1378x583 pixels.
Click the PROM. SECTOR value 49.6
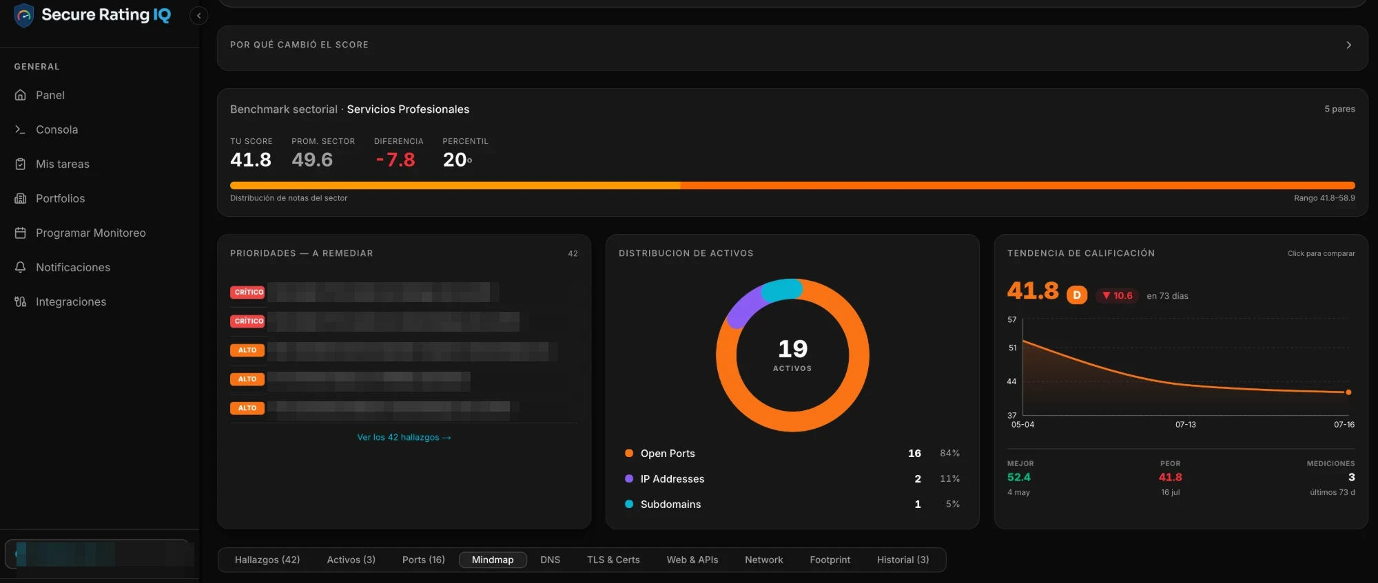[312, 160]
